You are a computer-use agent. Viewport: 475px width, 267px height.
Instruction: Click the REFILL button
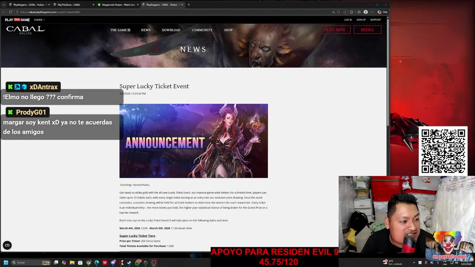pos(367,30)
